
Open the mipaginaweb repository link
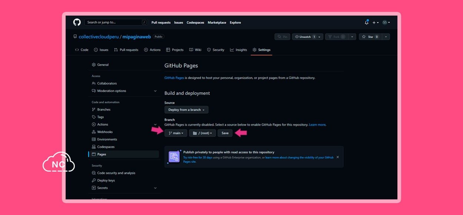[136, 37]
